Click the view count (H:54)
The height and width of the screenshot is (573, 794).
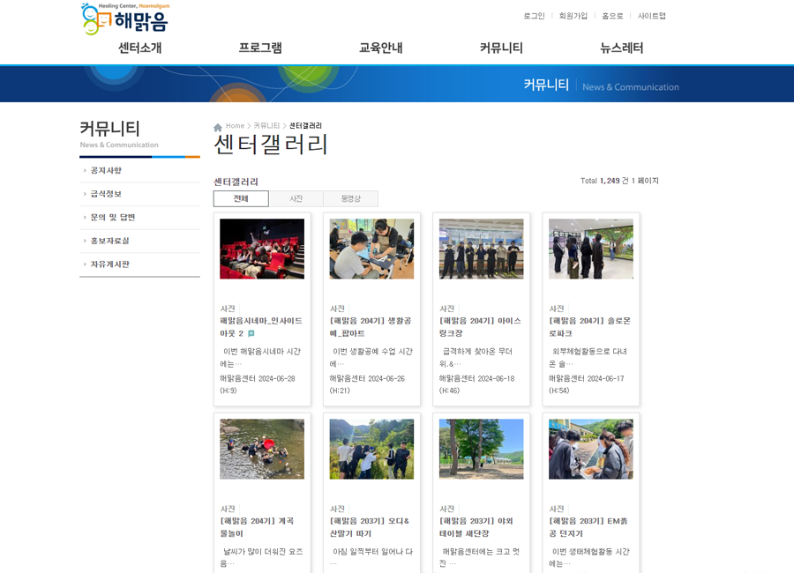point(559,391)
